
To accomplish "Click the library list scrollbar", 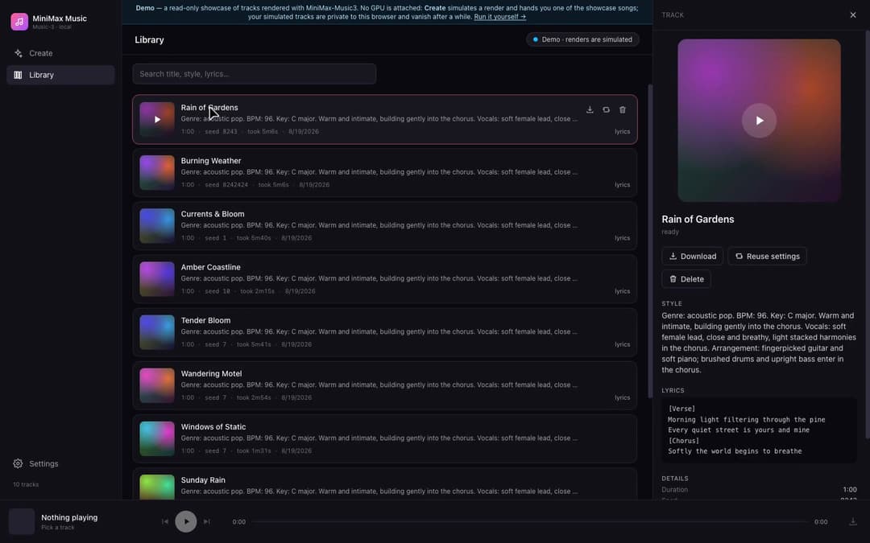I will tap(650, 241).
